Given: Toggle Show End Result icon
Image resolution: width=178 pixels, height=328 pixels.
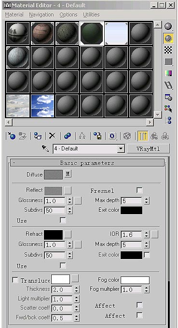Looking at the screenshot, I should 143,136.
